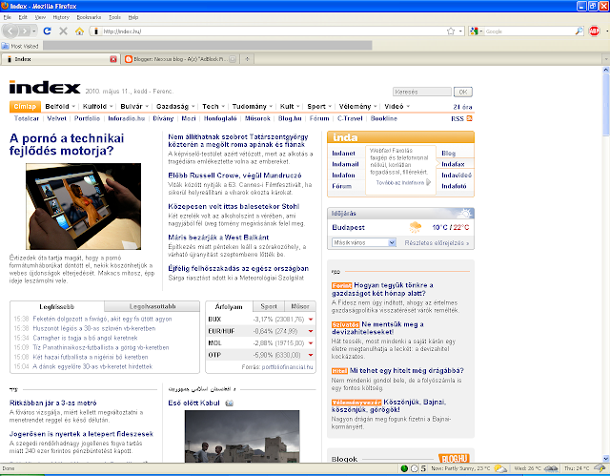Click the orange RSS feed icon
610x476 pixels.
[x=469, y=118]
